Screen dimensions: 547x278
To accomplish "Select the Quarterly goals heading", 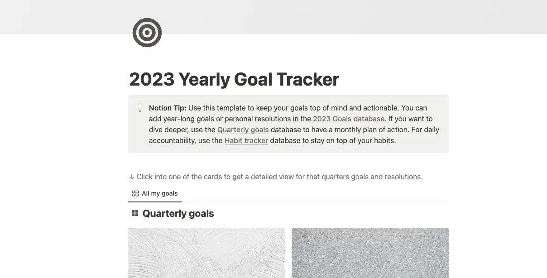I will coord(178,213).
